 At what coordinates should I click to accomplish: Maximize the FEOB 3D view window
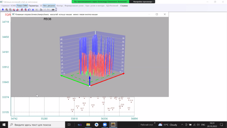(x=157, y=14)
